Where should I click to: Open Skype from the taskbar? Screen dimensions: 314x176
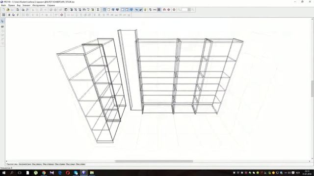[76, 173]
